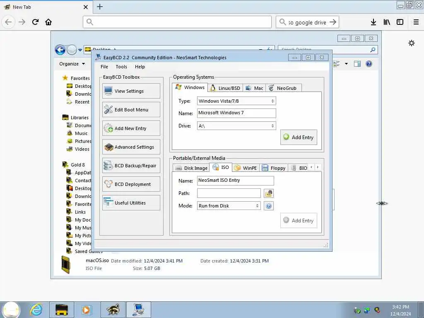
Task: Open Useful Utilities section
Action: (131, 203)
